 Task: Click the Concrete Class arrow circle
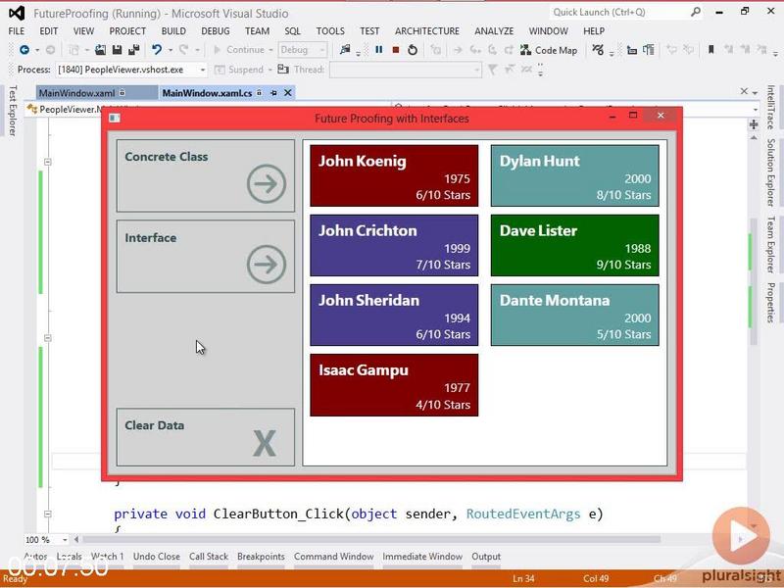(266, 183)
